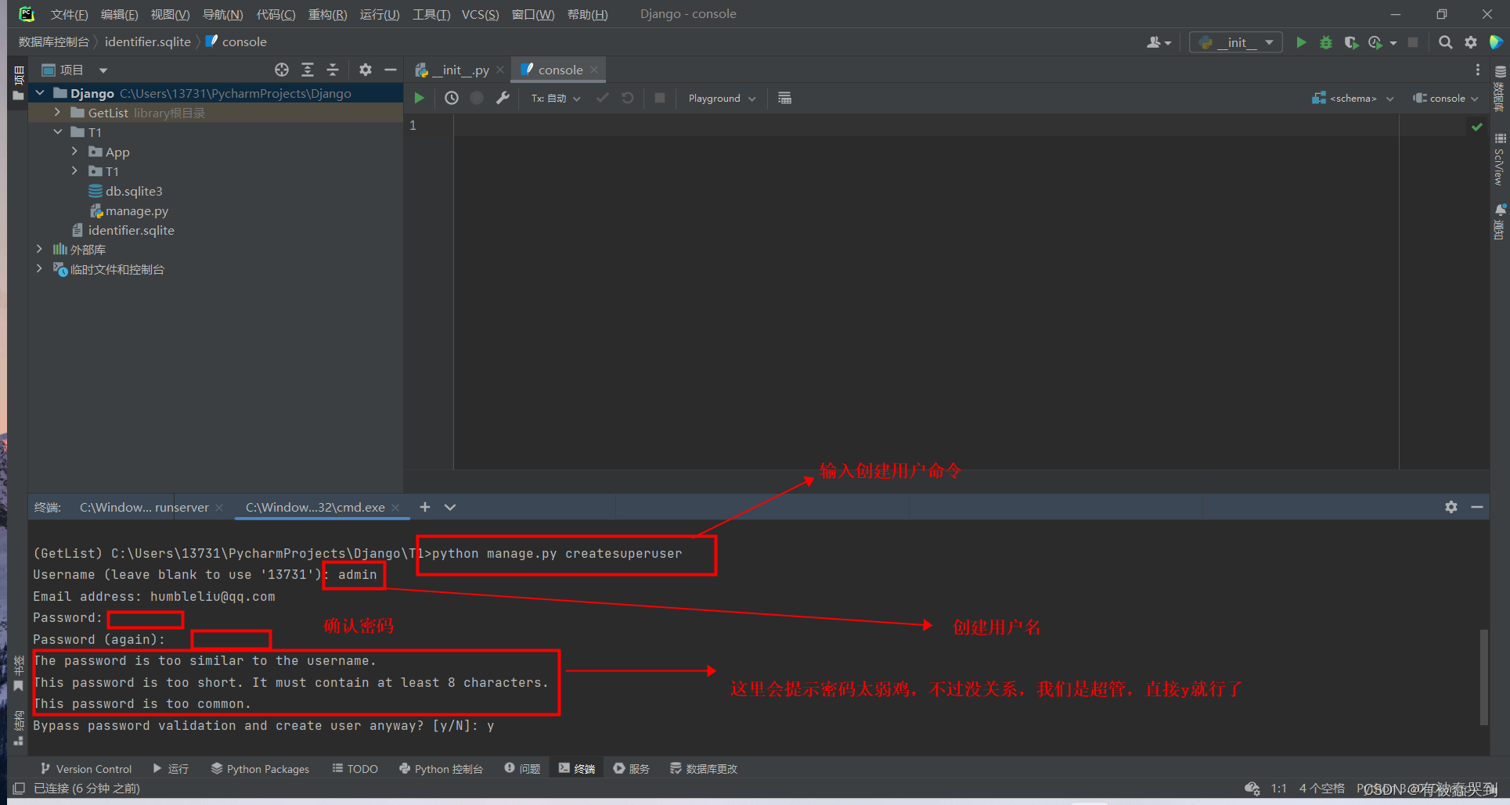Collapse the Django project root
Screen dimensions: 1510x805
[40, 93]
